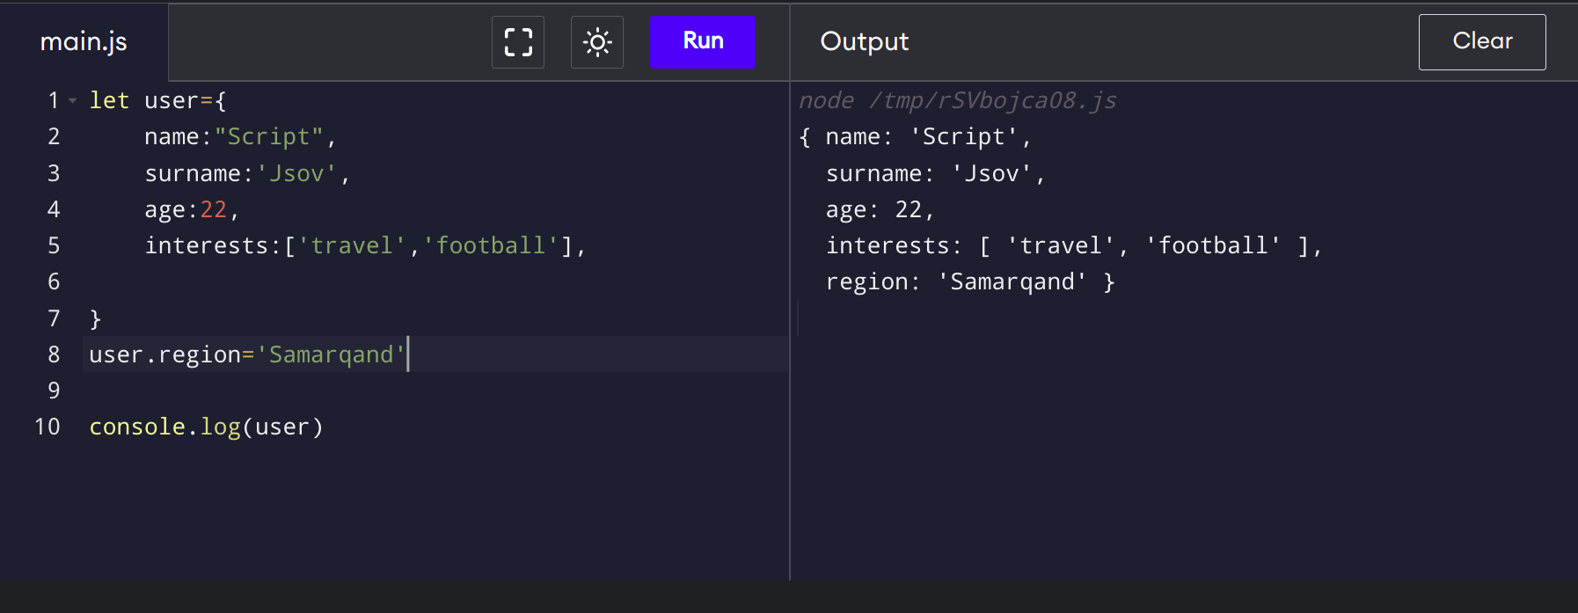Click the age:22 line in editor
1578x613 pixels.
point(191,209)
